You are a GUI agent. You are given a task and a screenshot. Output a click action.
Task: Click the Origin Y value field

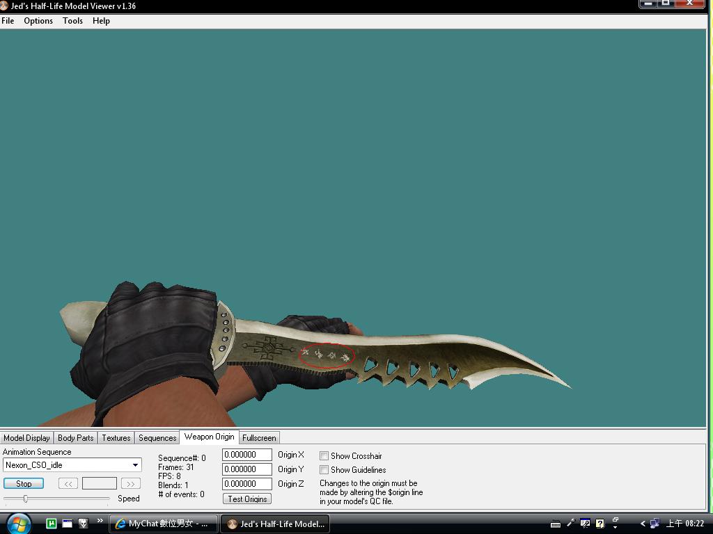[x=247, y=469]
